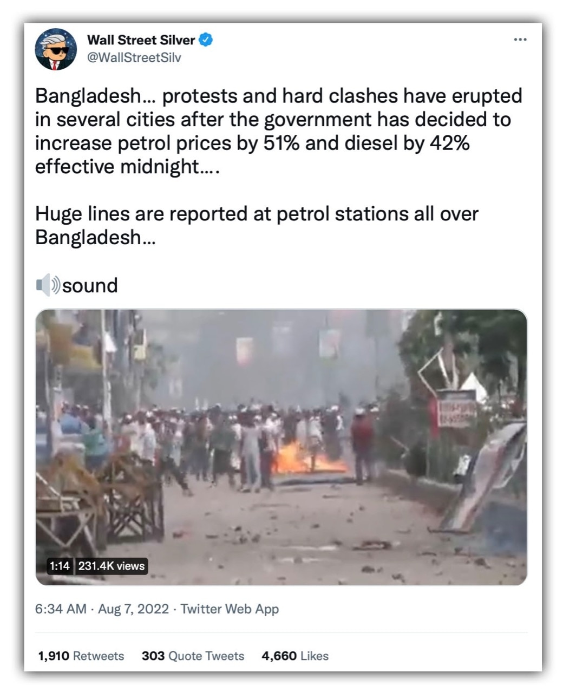This screenshot has height=693, width=563.
Task: Click the blue verified checkmark badge
Action: coord(206,40)
